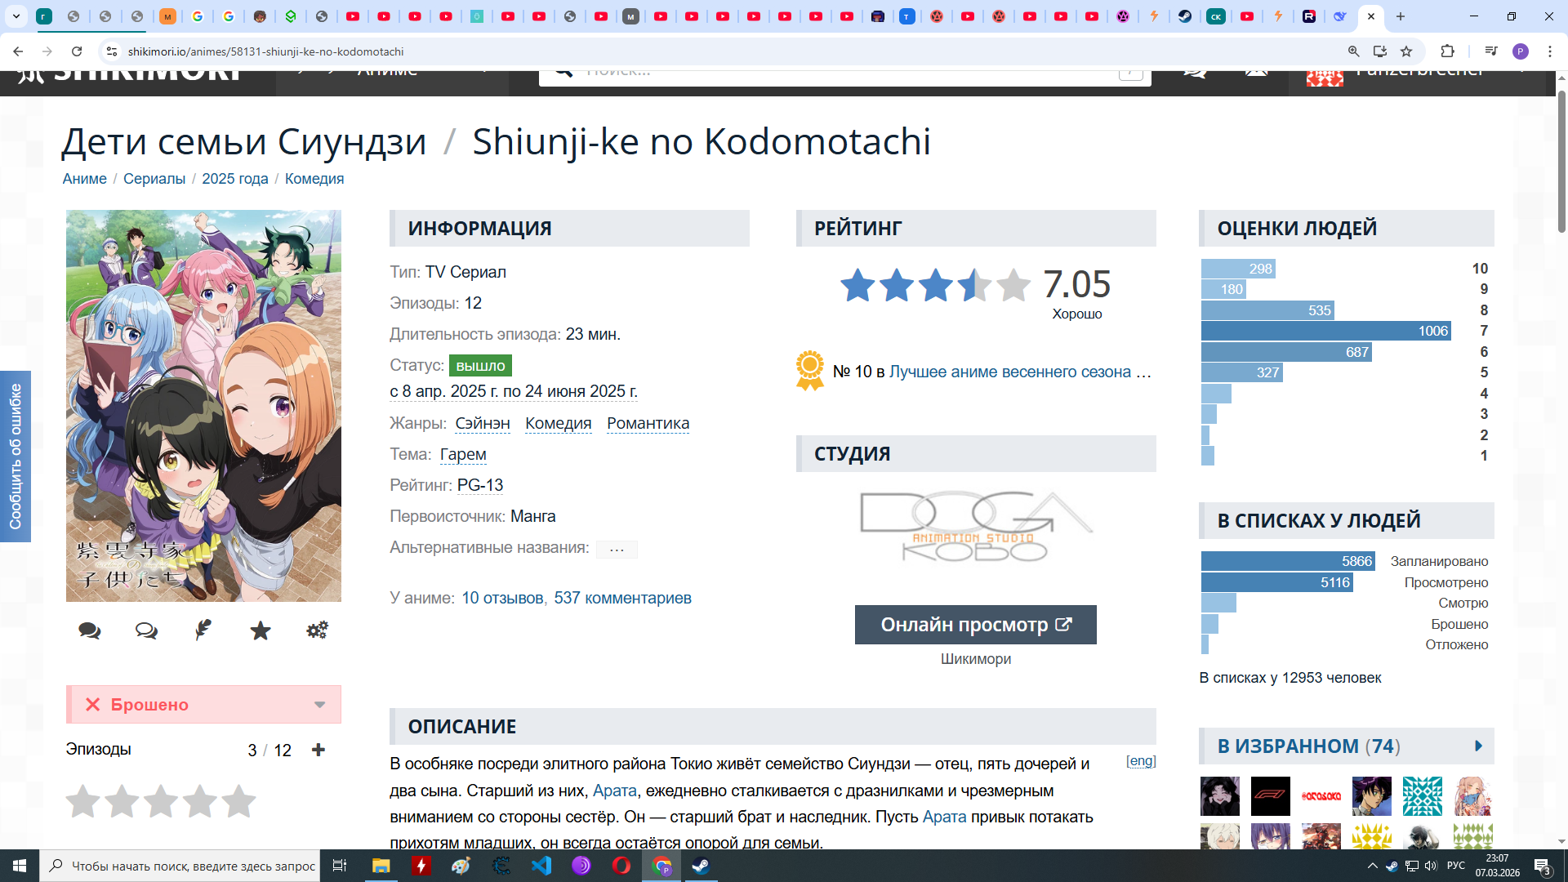Image resolution: width=1568 pixels, height=882 pixels.
Task: Open the PG-13 rating link
Action: click(x=480, y=485)
